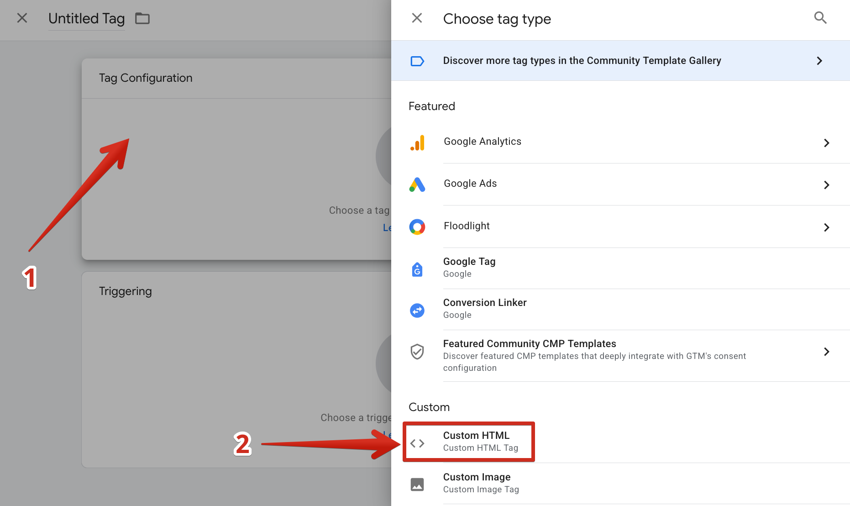This screenshot has height=506, width=850.
Task: Expand Community Template Gallery chevron
Action: click(819, 61)
